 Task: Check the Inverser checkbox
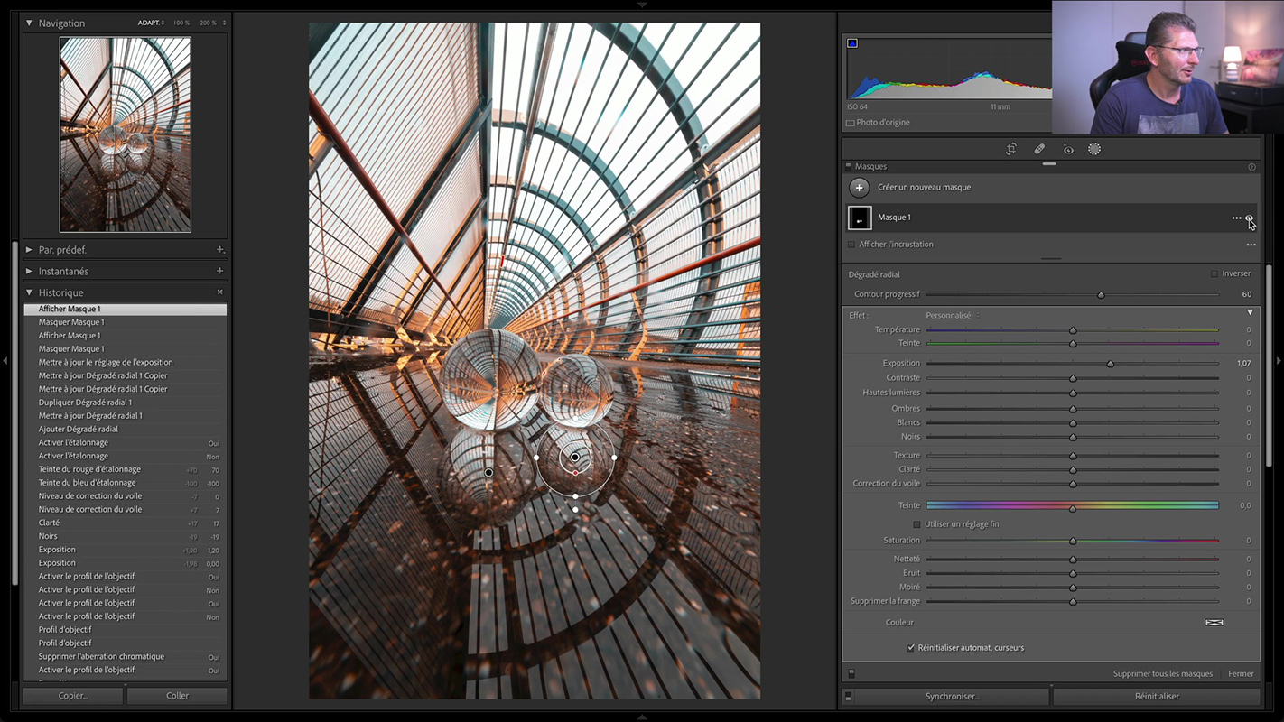(1214, 273)
